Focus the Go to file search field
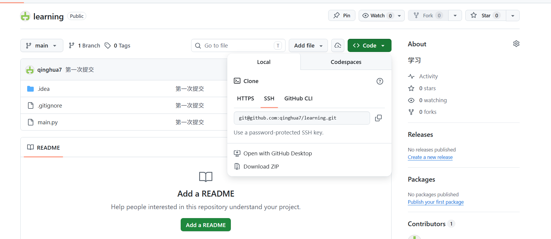This screenshot has height=239, width=551. [x=238, y=45]
